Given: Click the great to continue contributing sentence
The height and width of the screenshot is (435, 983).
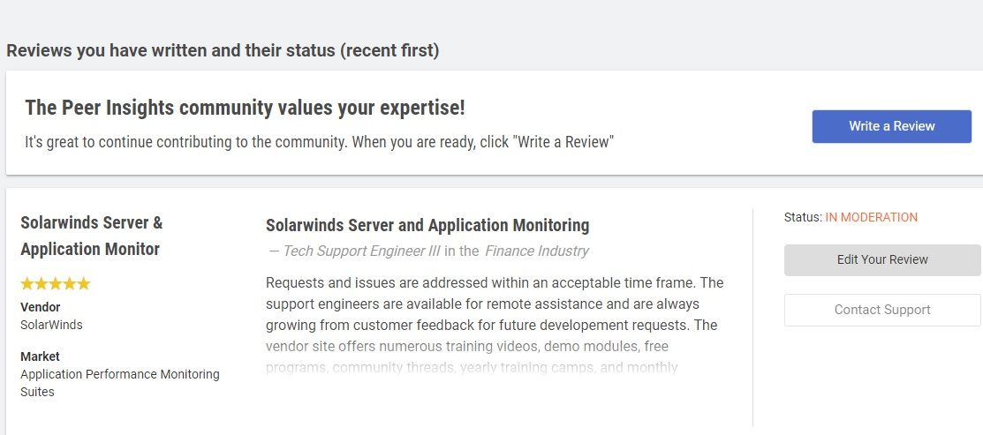Looking at the screenshot, I should (319, 142).
